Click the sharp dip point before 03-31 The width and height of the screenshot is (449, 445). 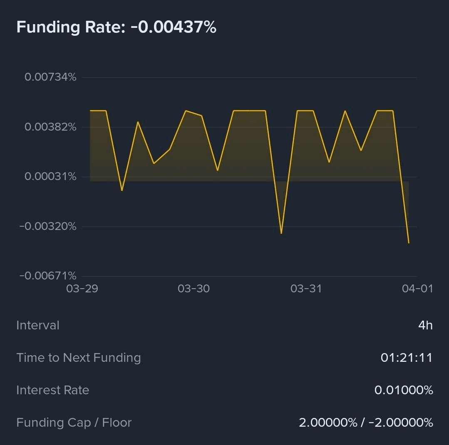(x=281, y=233)
